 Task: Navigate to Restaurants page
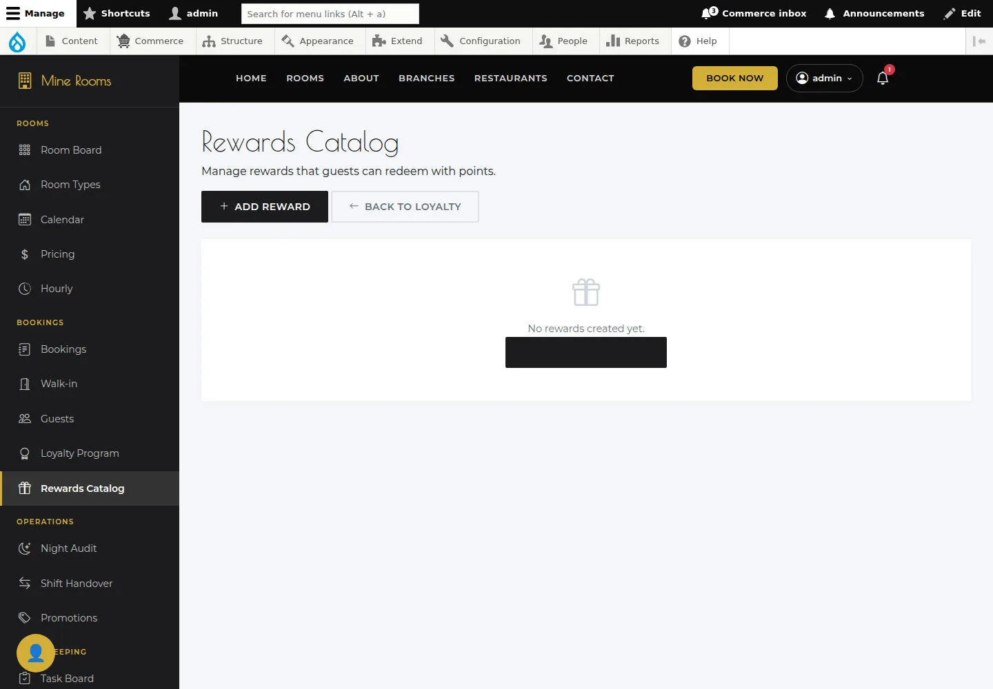click(x=511, y=78)
